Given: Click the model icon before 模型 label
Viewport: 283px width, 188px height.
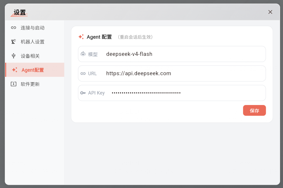Looking at the screenshot, I should tap(83, 54).
